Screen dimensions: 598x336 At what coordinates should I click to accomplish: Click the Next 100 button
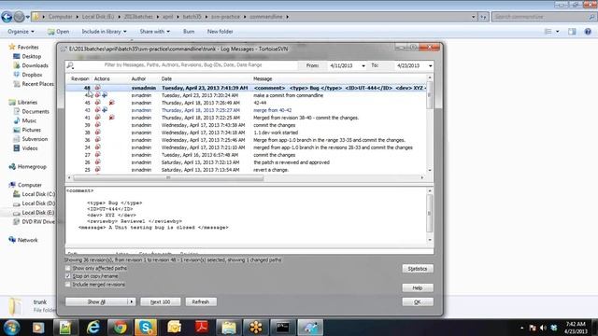(x=160, y=301)
